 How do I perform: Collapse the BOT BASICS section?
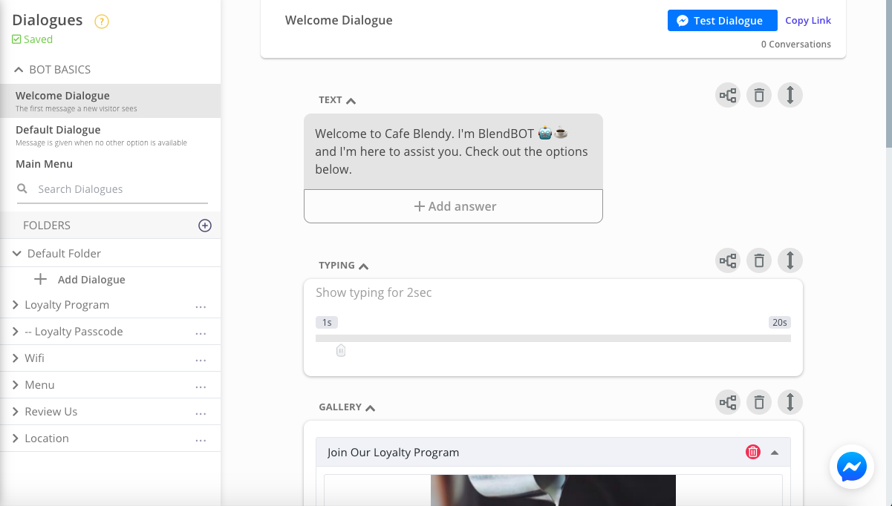coord(19,69)
